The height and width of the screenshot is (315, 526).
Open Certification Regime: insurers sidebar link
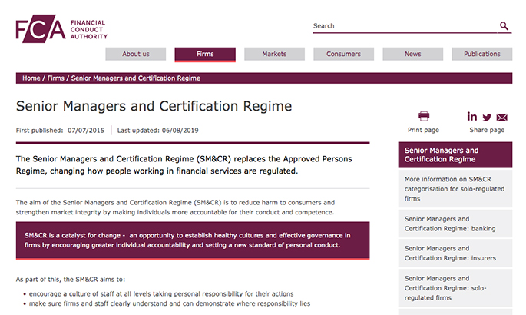tap(455, 253)
